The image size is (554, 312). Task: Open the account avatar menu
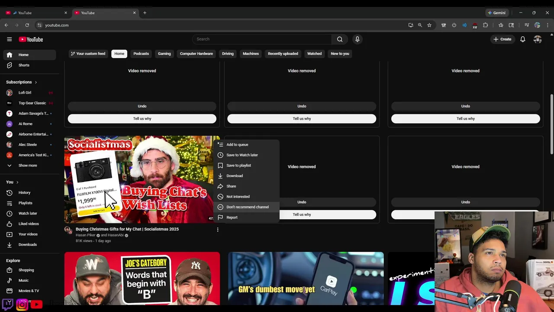tap(538, 39)
